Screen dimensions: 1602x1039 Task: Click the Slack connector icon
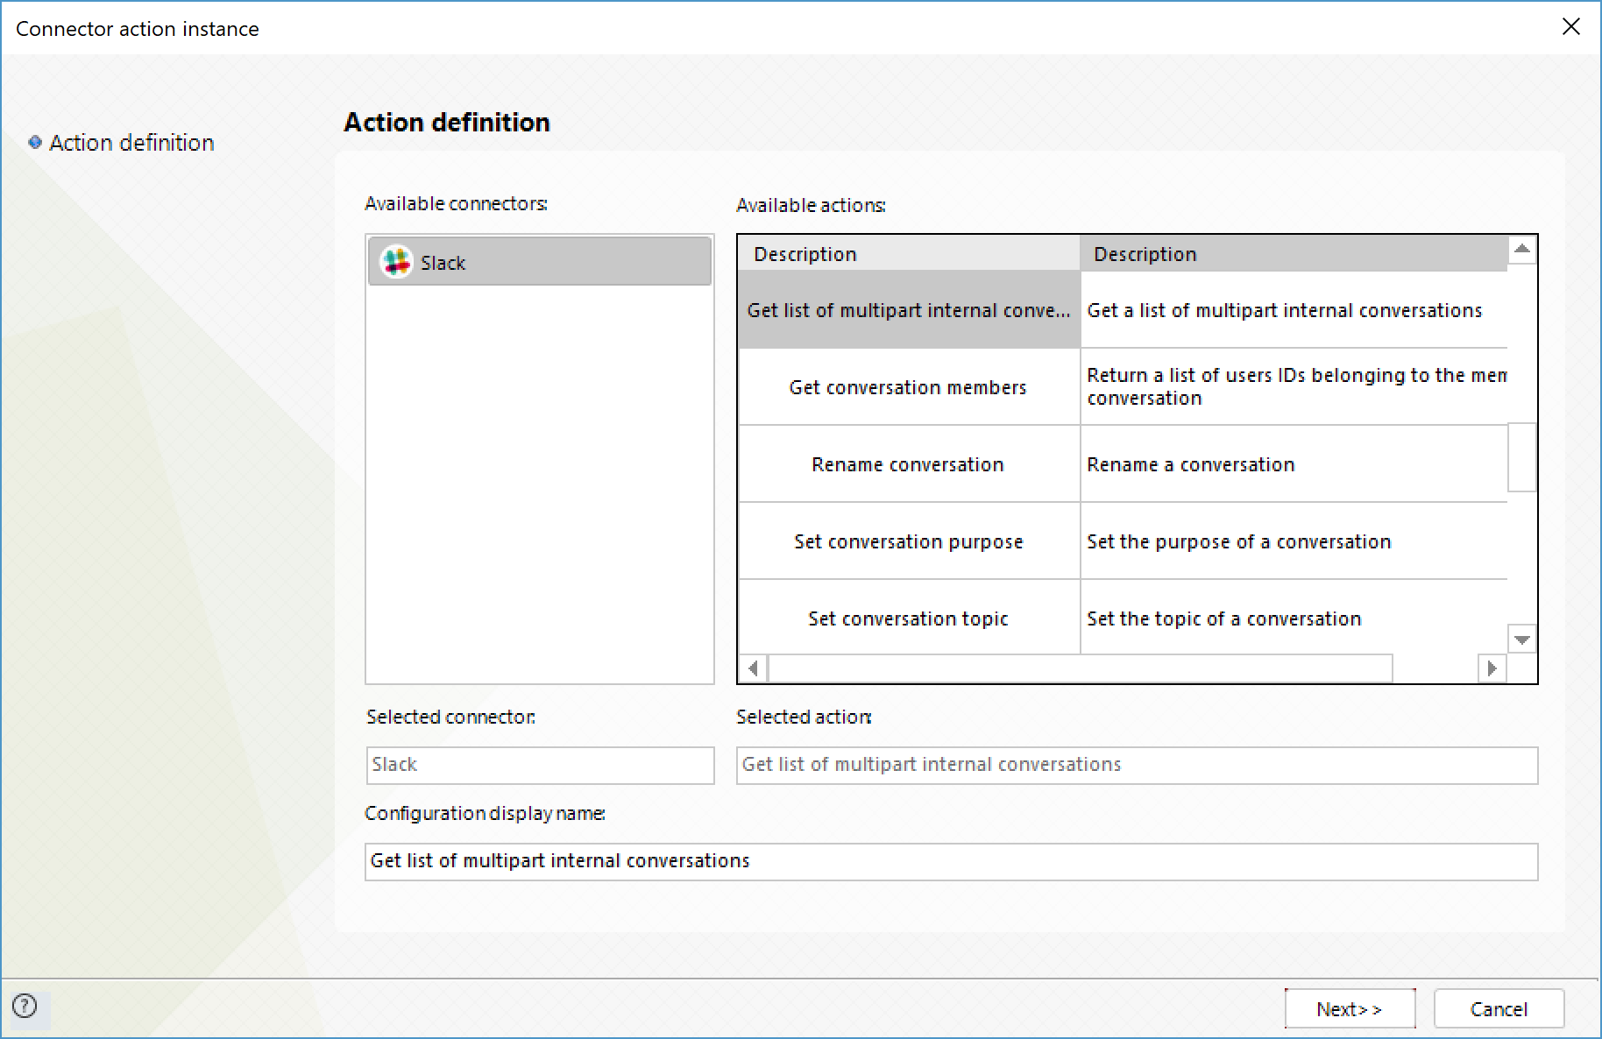coord(396,261)
